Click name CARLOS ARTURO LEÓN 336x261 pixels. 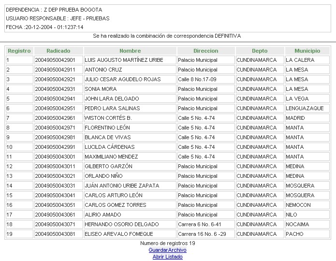click(114, 195)
